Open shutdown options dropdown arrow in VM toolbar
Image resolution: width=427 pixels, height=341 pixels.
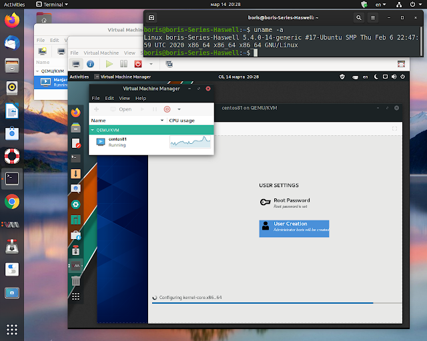click(x=151, y=64)
